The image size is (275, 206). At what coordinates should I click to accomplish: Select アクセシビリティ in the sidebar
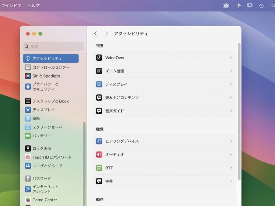[51, 58]
